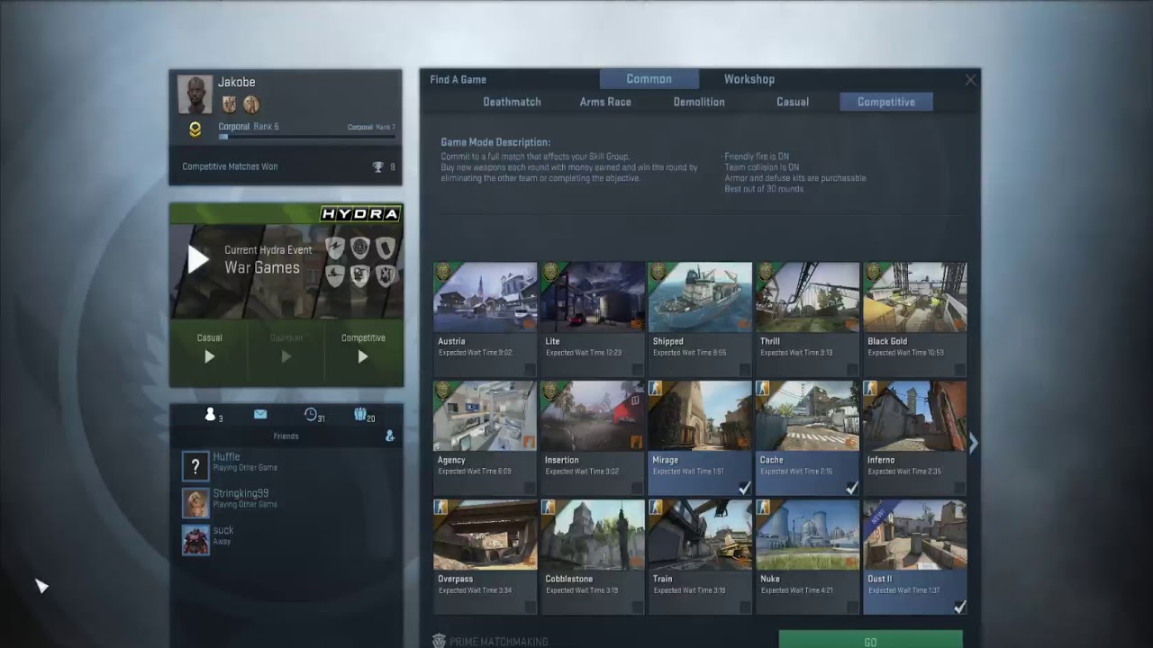The image size is (1153, 648).
Task: Show recent teammates clock icon
Action: pos(311,414)
